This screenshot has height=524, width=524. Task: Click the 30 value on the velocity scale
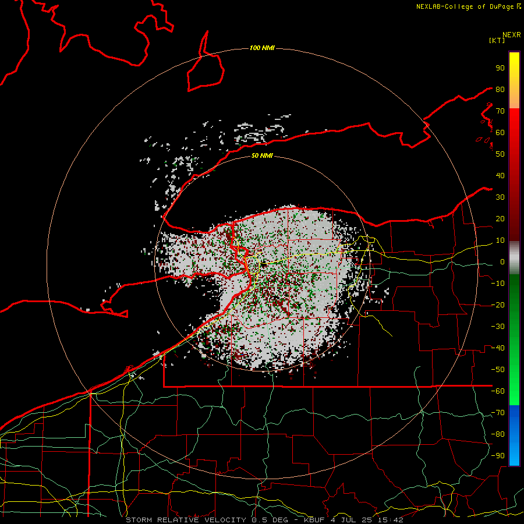[x=500, y=197]
